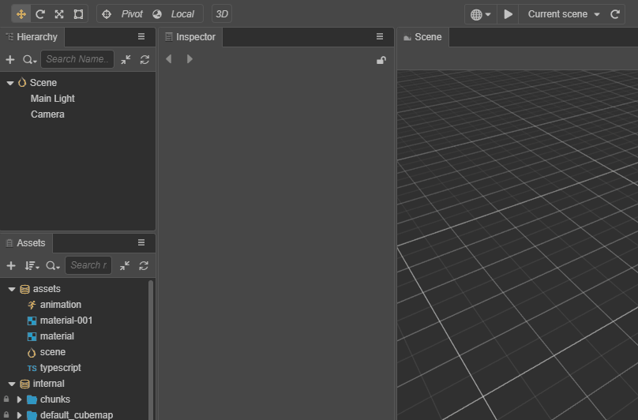Click the Assets panel vertical scrollbar

pos(151,350)
